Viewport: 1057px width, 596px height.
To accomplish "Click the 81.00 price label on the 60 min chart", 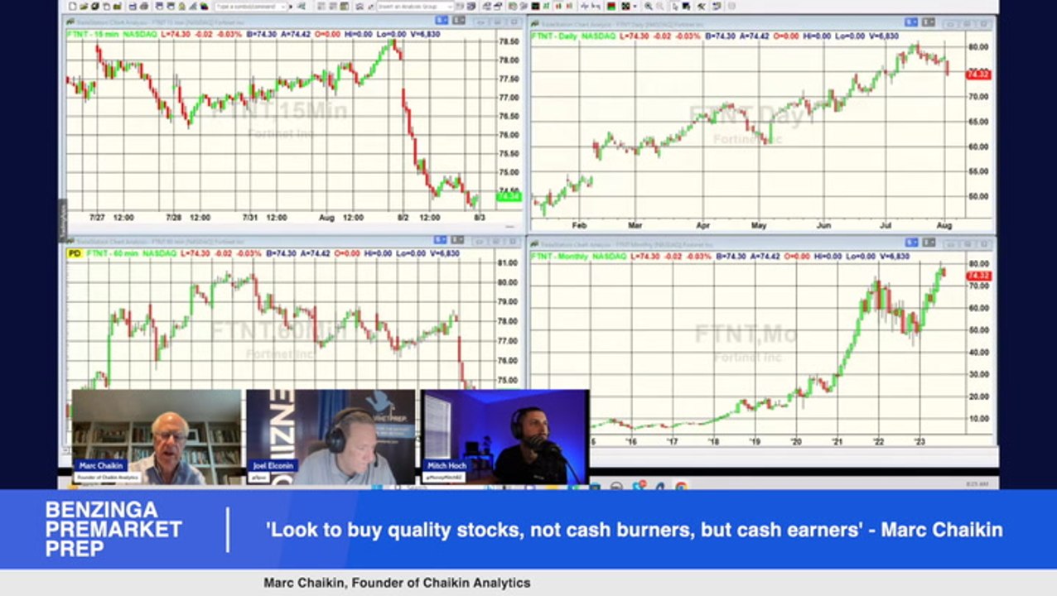I will coord(508,263).
